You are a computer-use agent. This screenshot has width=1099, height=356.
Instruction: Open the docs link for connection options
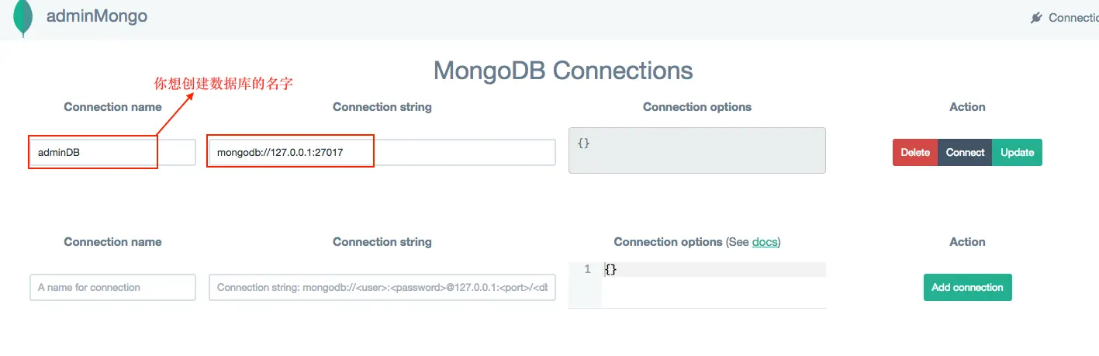coord(765,242)
